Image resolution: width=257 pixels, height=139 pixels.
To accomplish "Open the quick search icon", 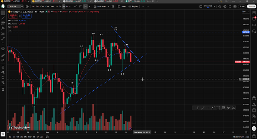I will coord(220,7).
